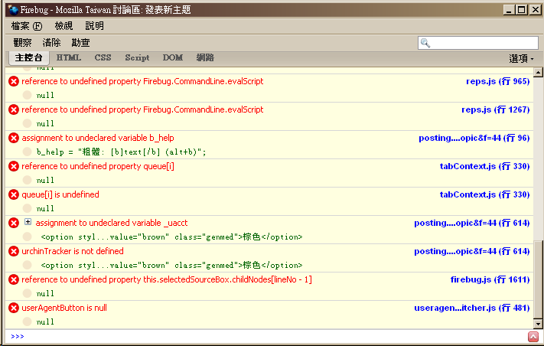Click error icon beside queue[i] is undefined
Viewport: 544px width, 346px height.
(x=14, y=194)
